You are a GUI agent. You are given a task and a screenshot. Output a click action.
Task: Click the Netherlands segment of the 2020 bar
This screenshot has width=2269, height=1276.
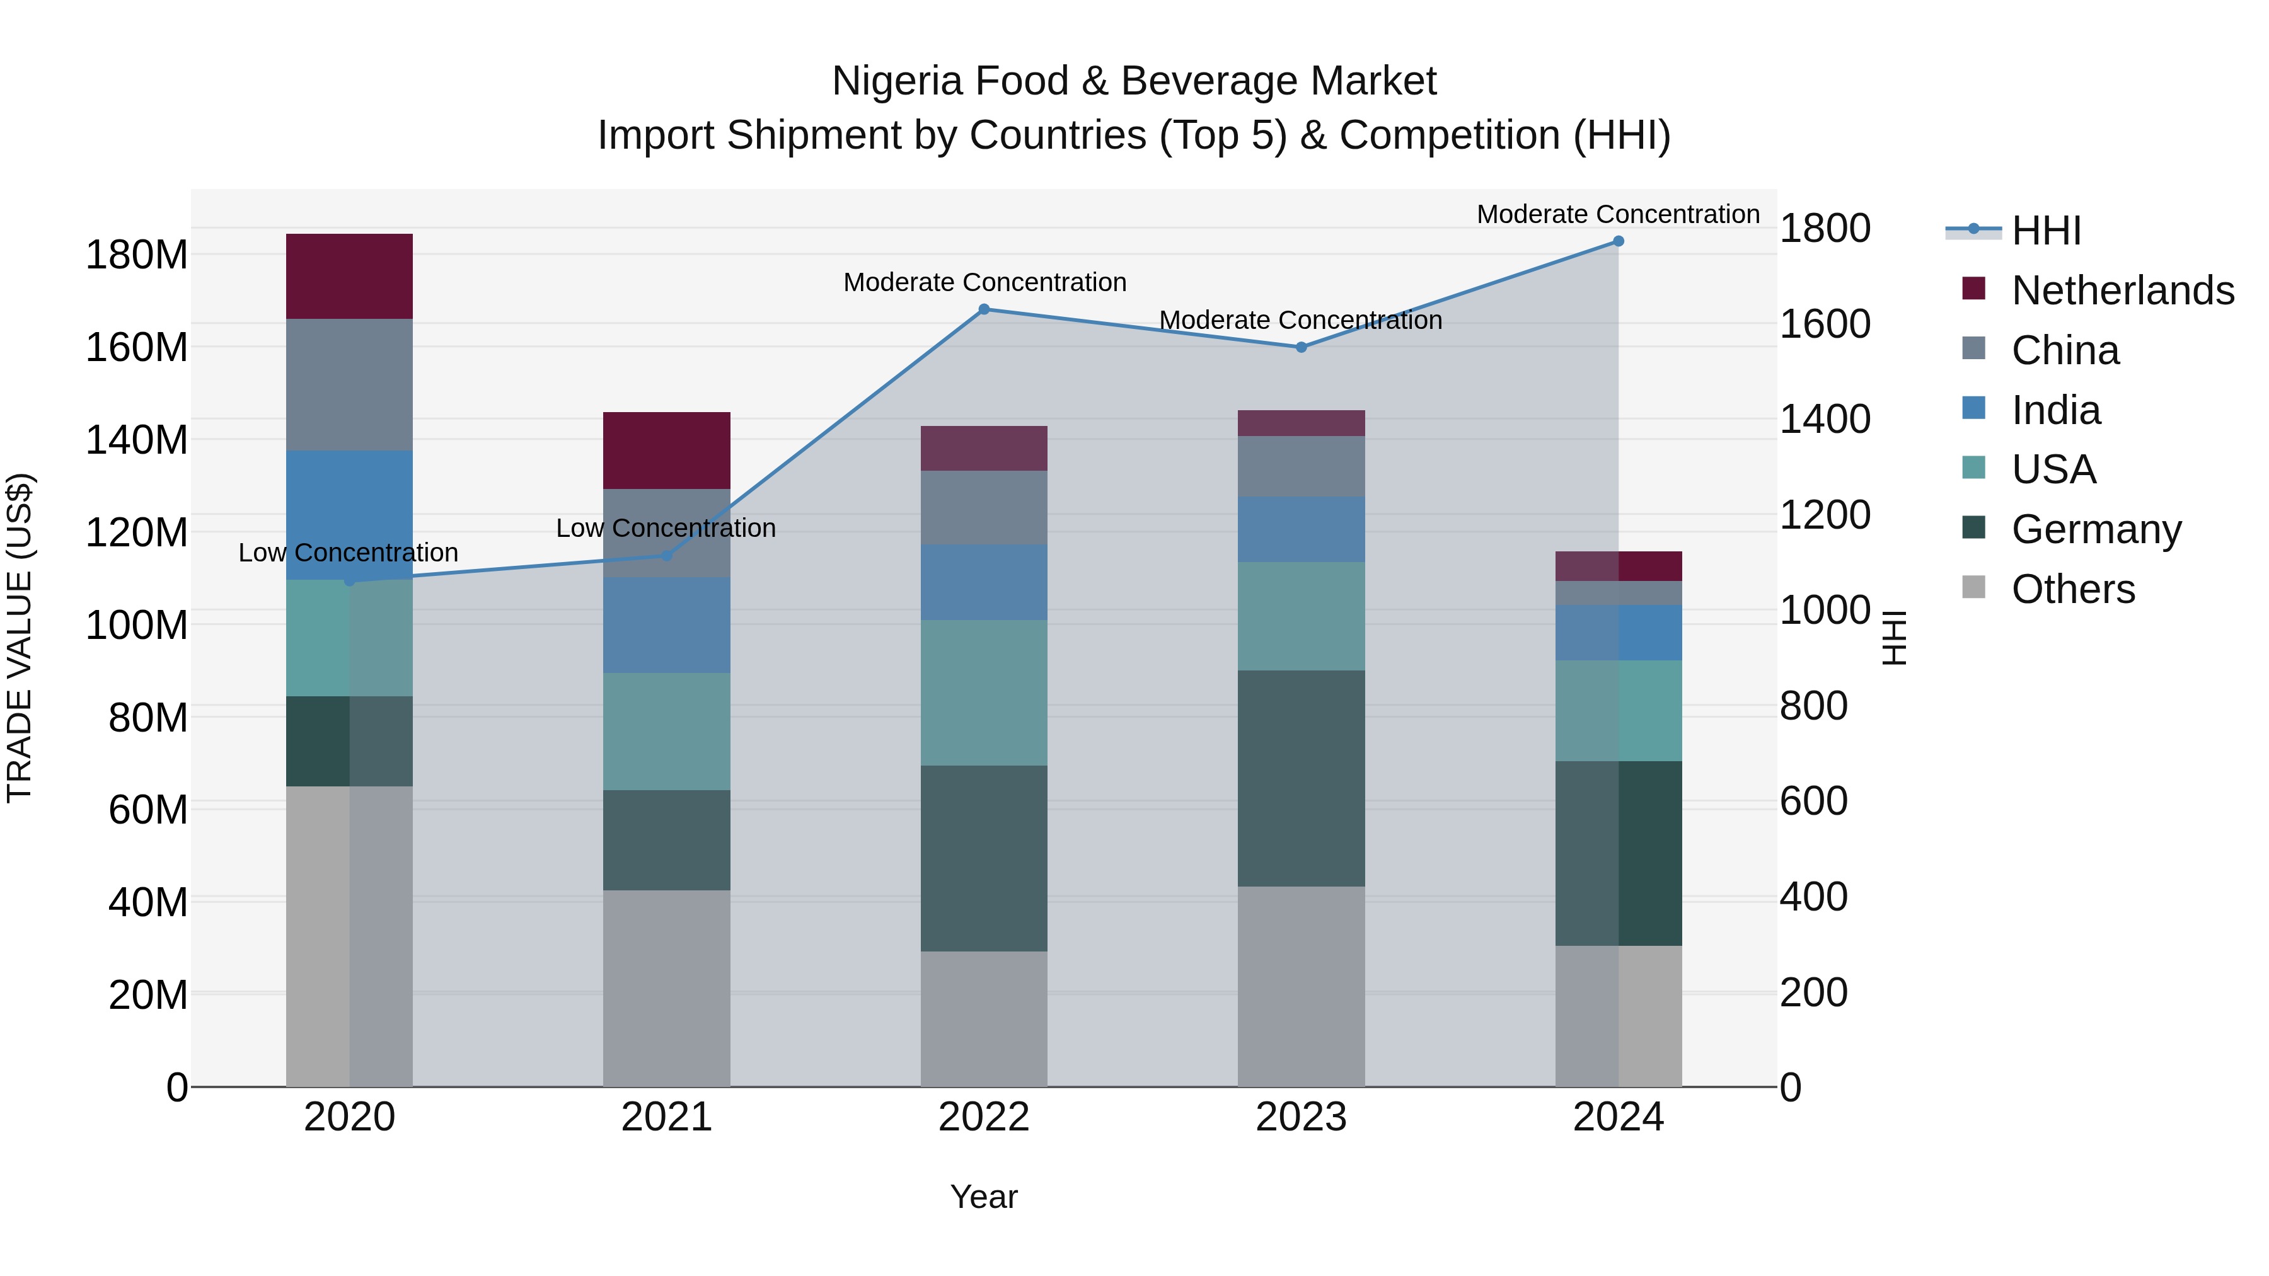350,277
